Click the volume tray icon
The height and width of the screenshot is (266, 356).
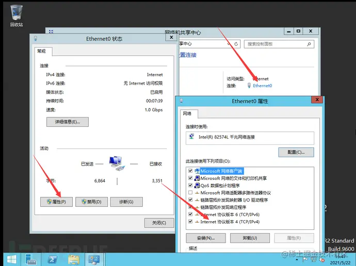(321, 259)
